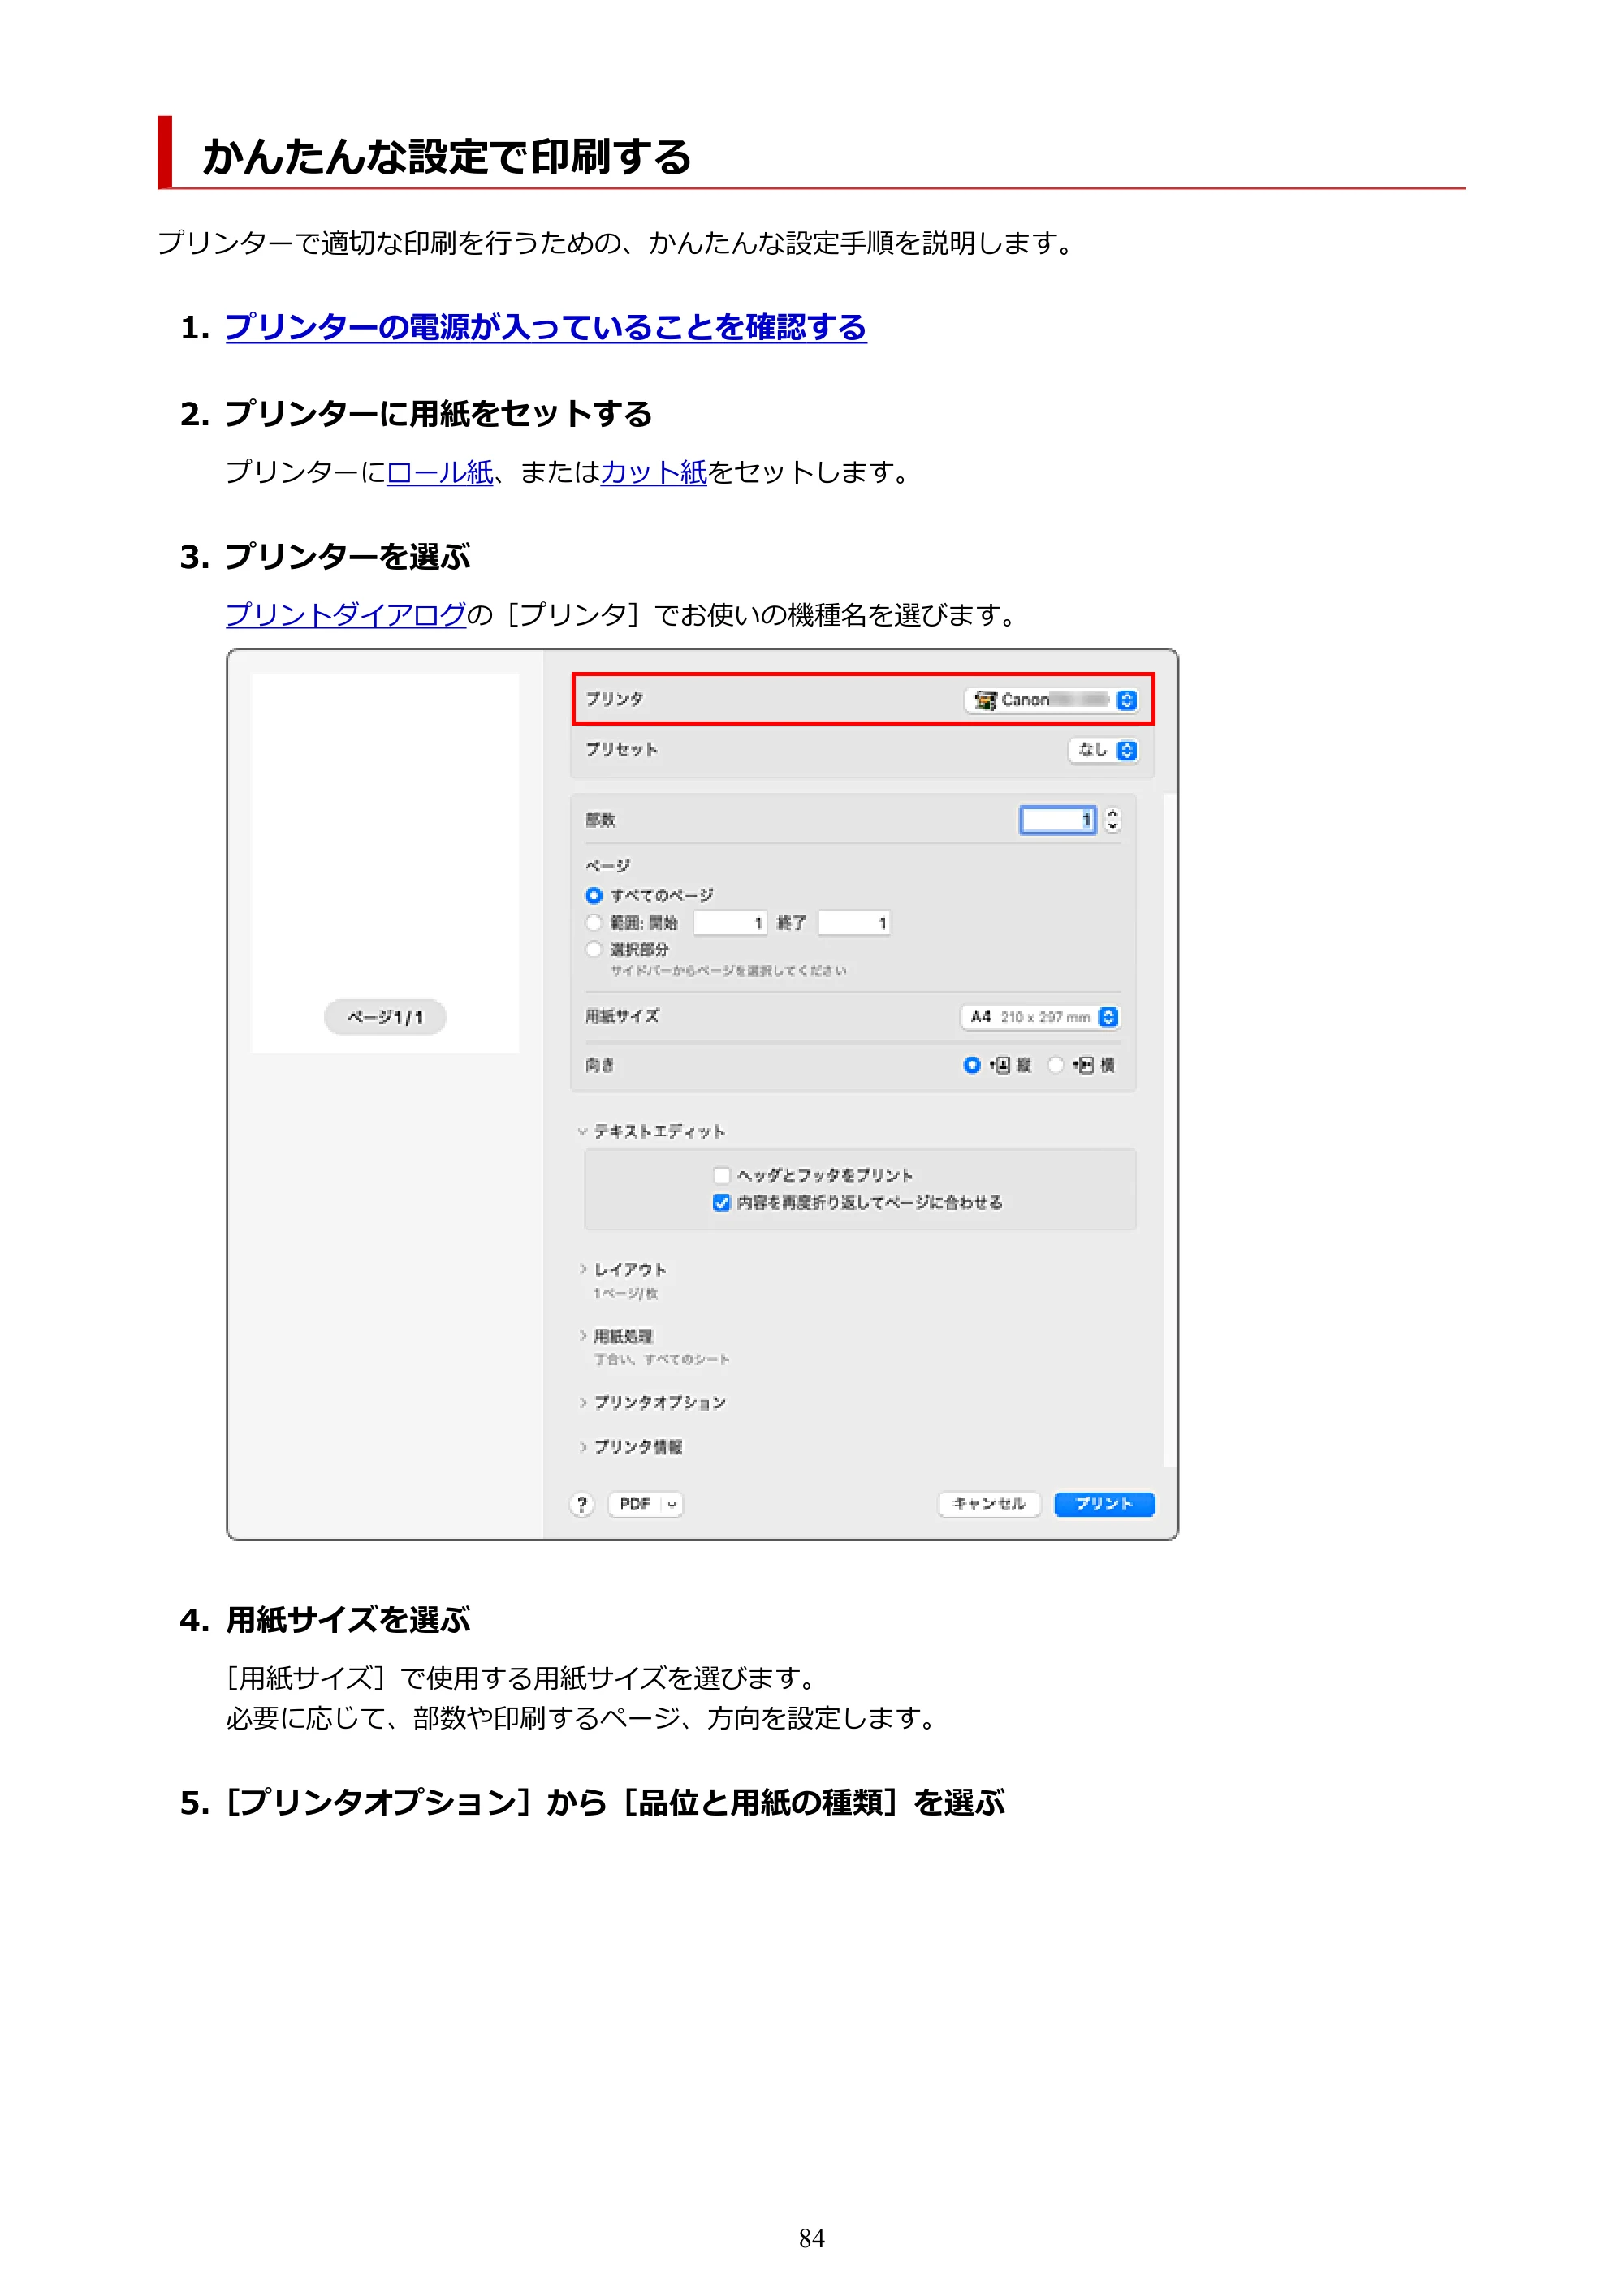This screenshot has width=1624, height=2296.
Task: Select the 縦 portrait orientation radio
Action: click(970, 1065)
